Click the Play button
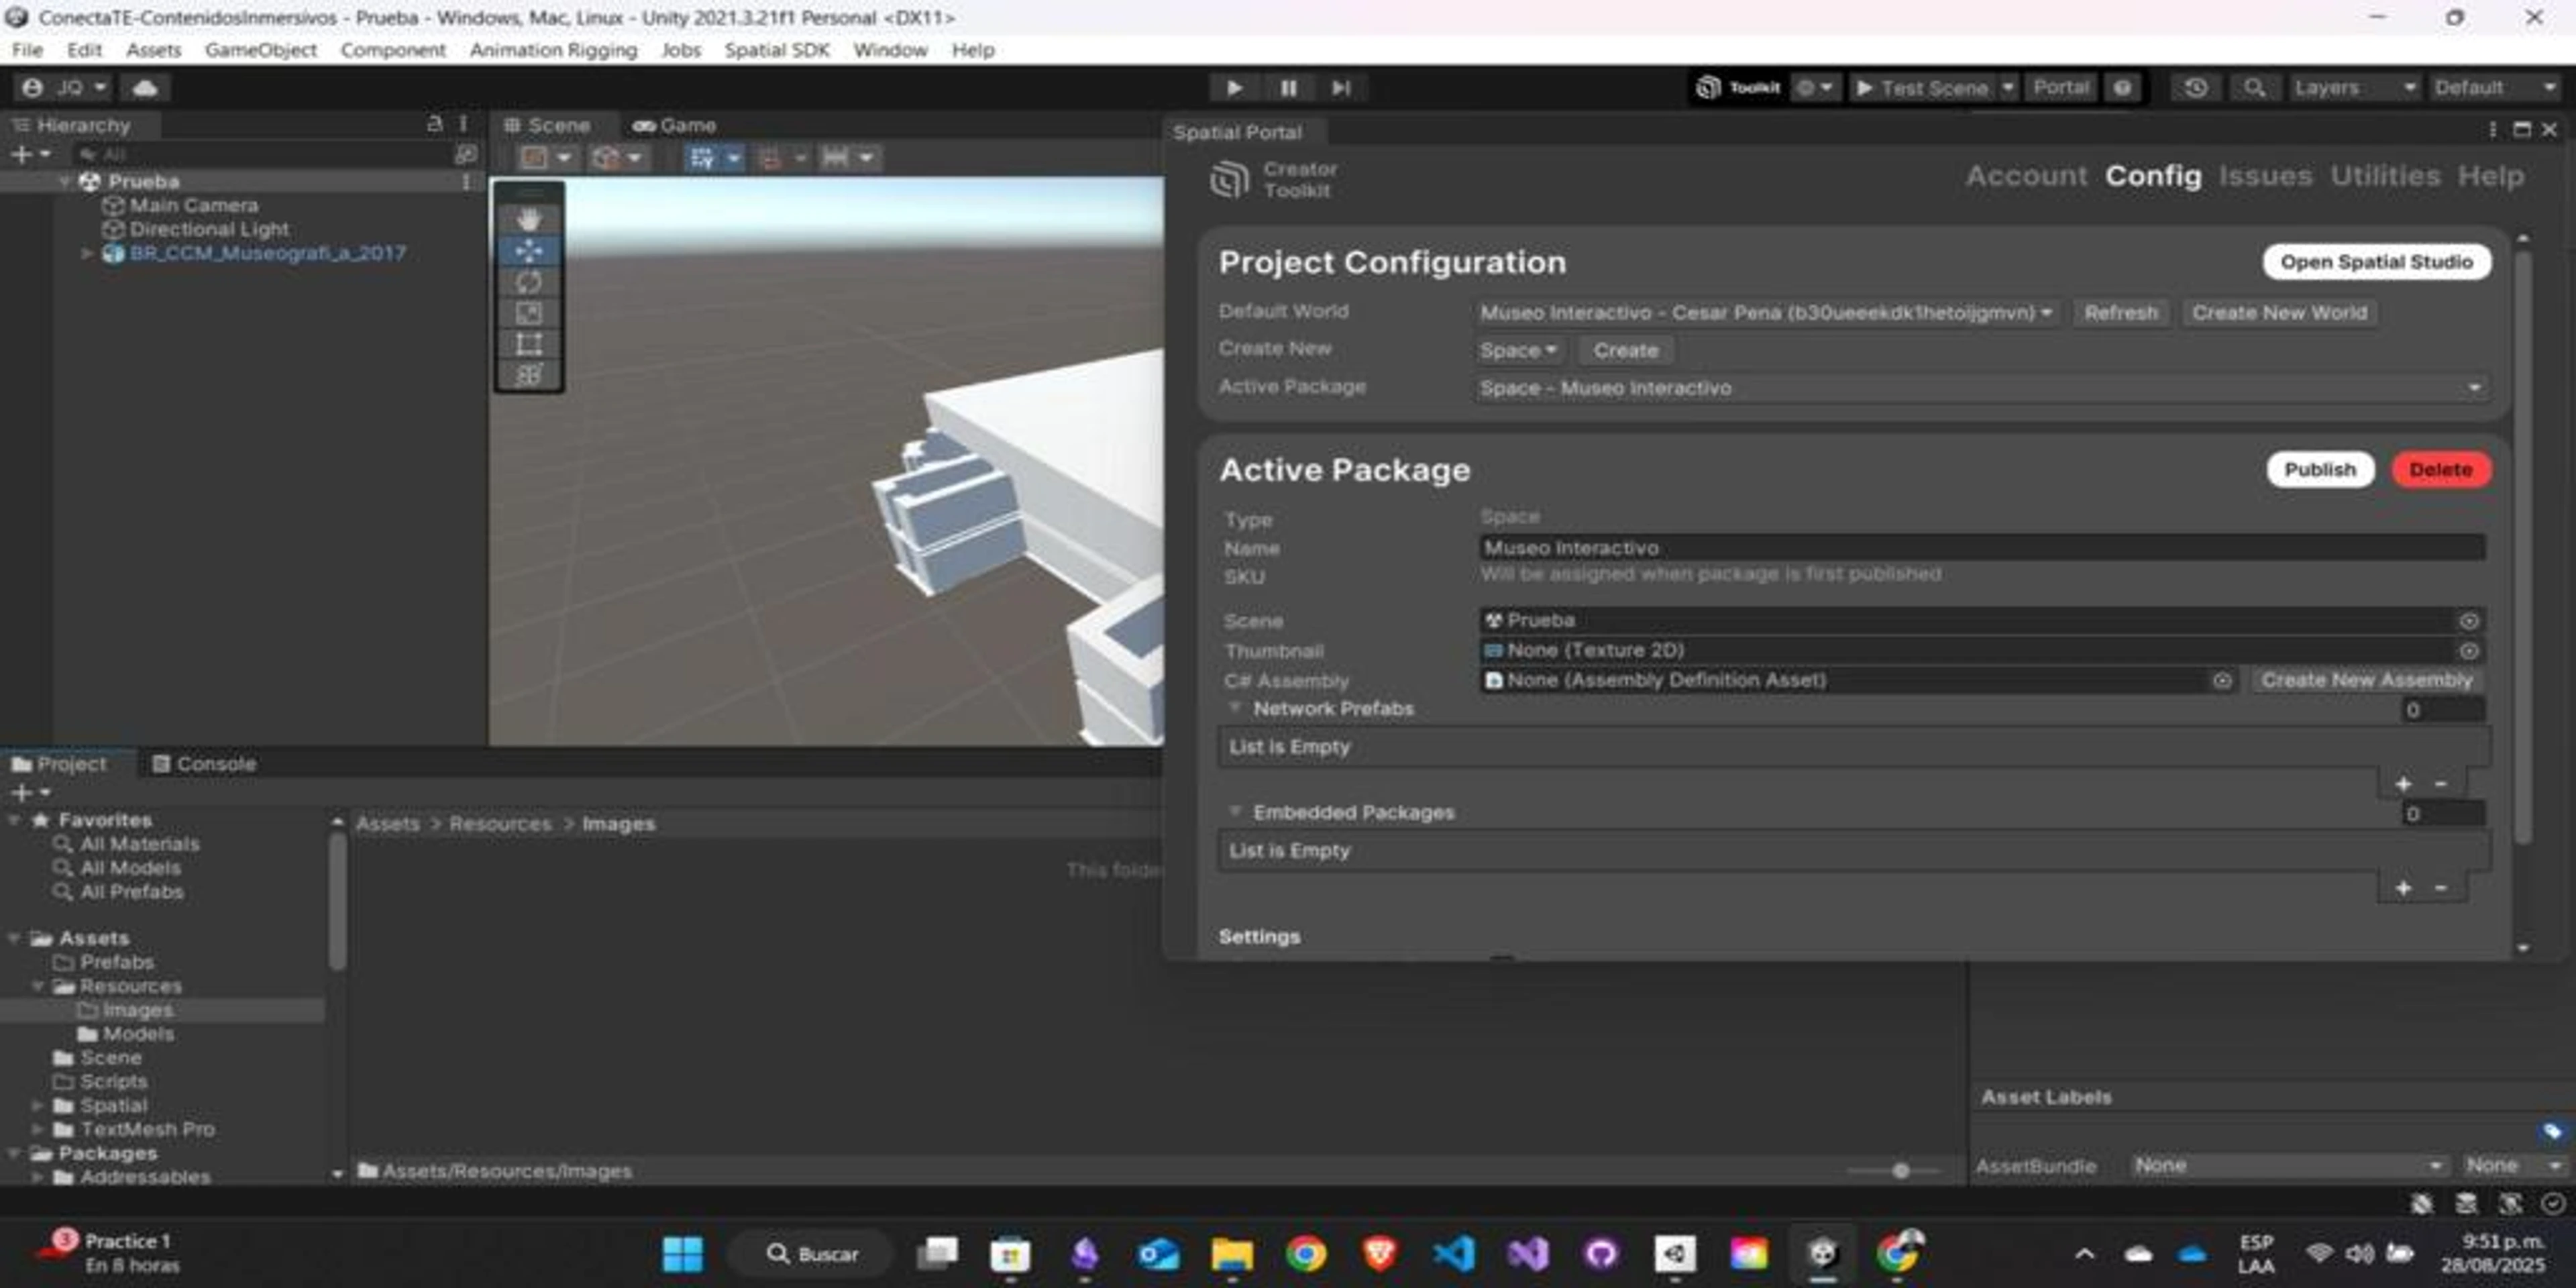Screen dimensions: 2576x1288 1234,88
